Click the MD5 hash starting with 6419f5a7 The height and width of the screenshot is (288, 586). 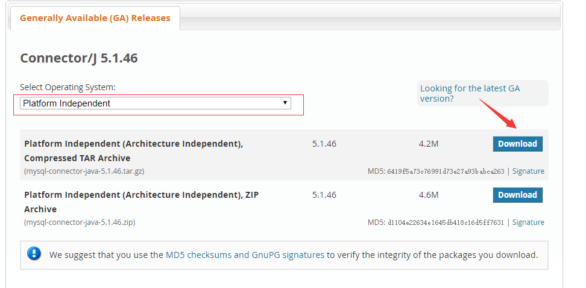click(x=446, y=171)
